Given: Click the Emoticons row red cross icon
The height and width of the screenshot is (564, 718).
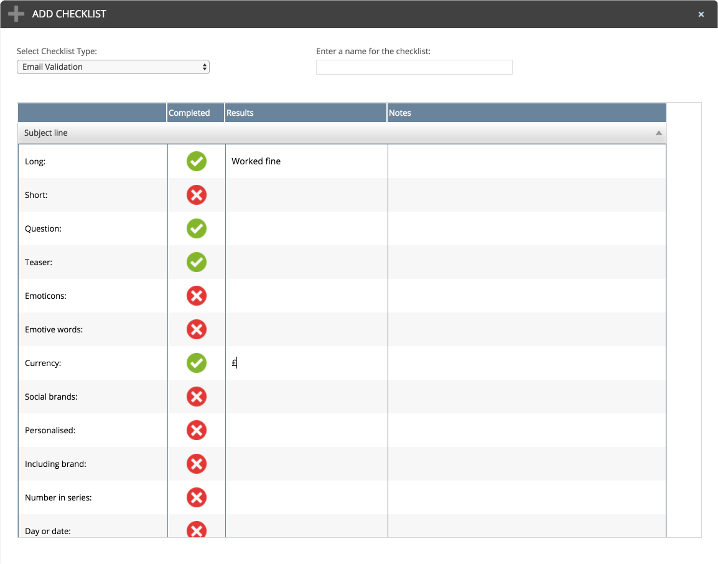Looking at the screenshot, I should 197,296.
